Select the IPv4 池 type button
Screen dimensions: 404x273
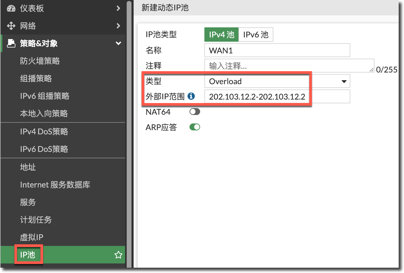(221, 35)
